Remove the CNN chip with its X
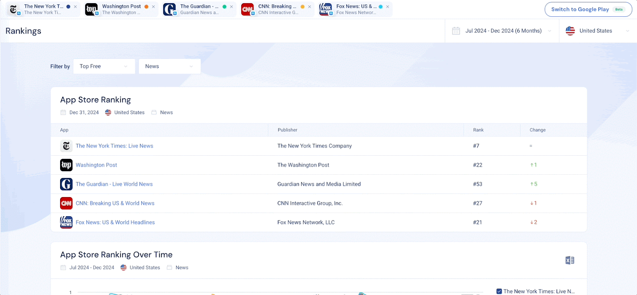This screenshot has height=295, width=637. pos(309,7)
